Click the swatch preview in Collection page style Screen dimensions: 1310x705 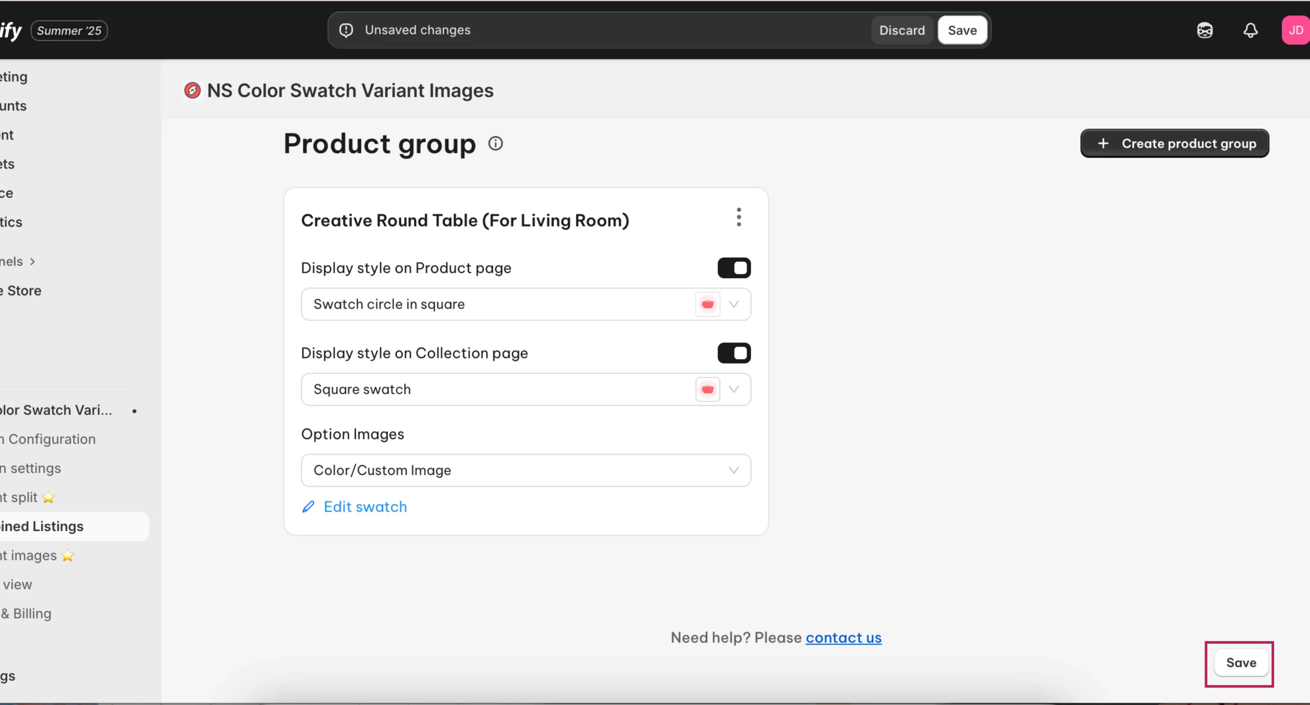[708, 390]
